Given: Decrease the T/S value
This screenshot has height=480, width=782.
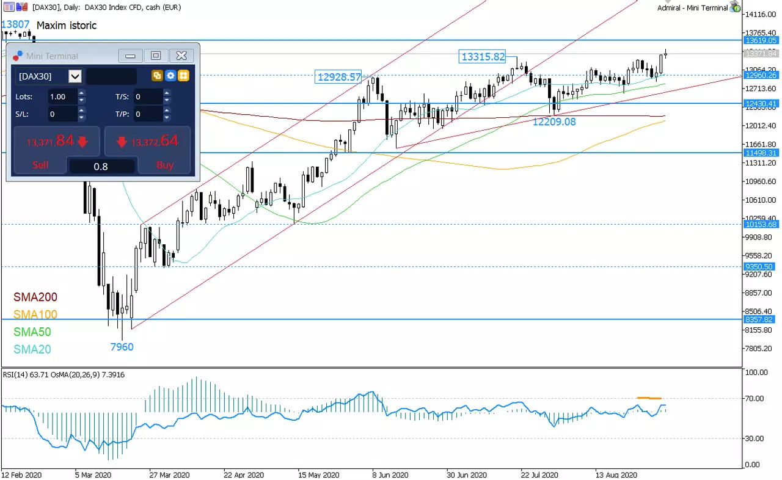Looking at the screenshot, I should [167, 100].
